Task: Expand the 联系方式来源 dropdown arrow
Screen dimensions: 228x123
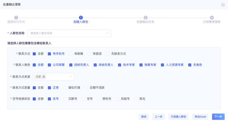Action: tap(71, 77)
